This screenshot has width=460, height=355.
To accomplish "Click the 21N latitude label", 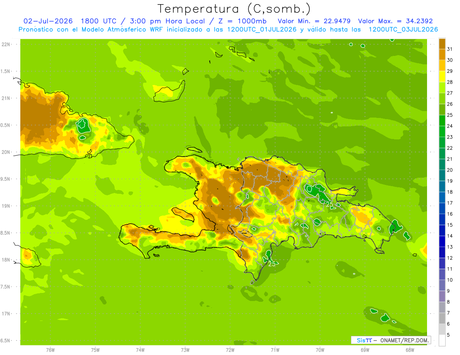I will coord(6,98).
